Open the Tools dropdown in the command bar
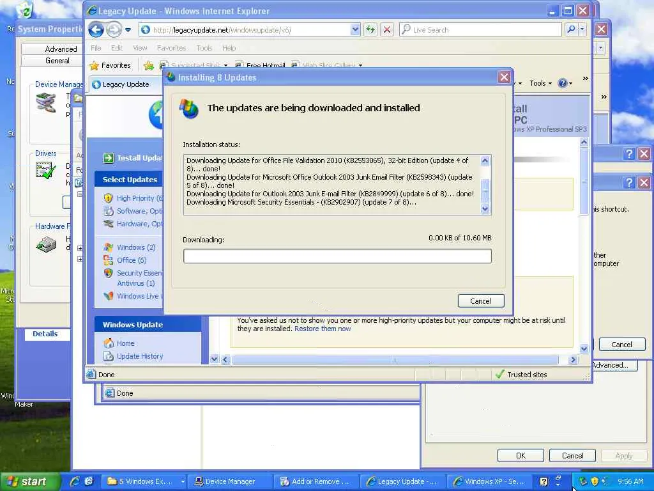This screenshot has height=491, width=654. pyautogui.click(x=540, y=83)
